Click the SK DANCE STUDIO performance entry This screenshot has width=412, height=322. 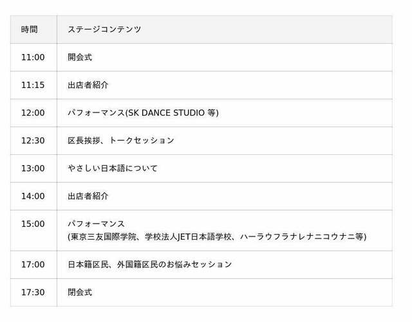point(143,113)
